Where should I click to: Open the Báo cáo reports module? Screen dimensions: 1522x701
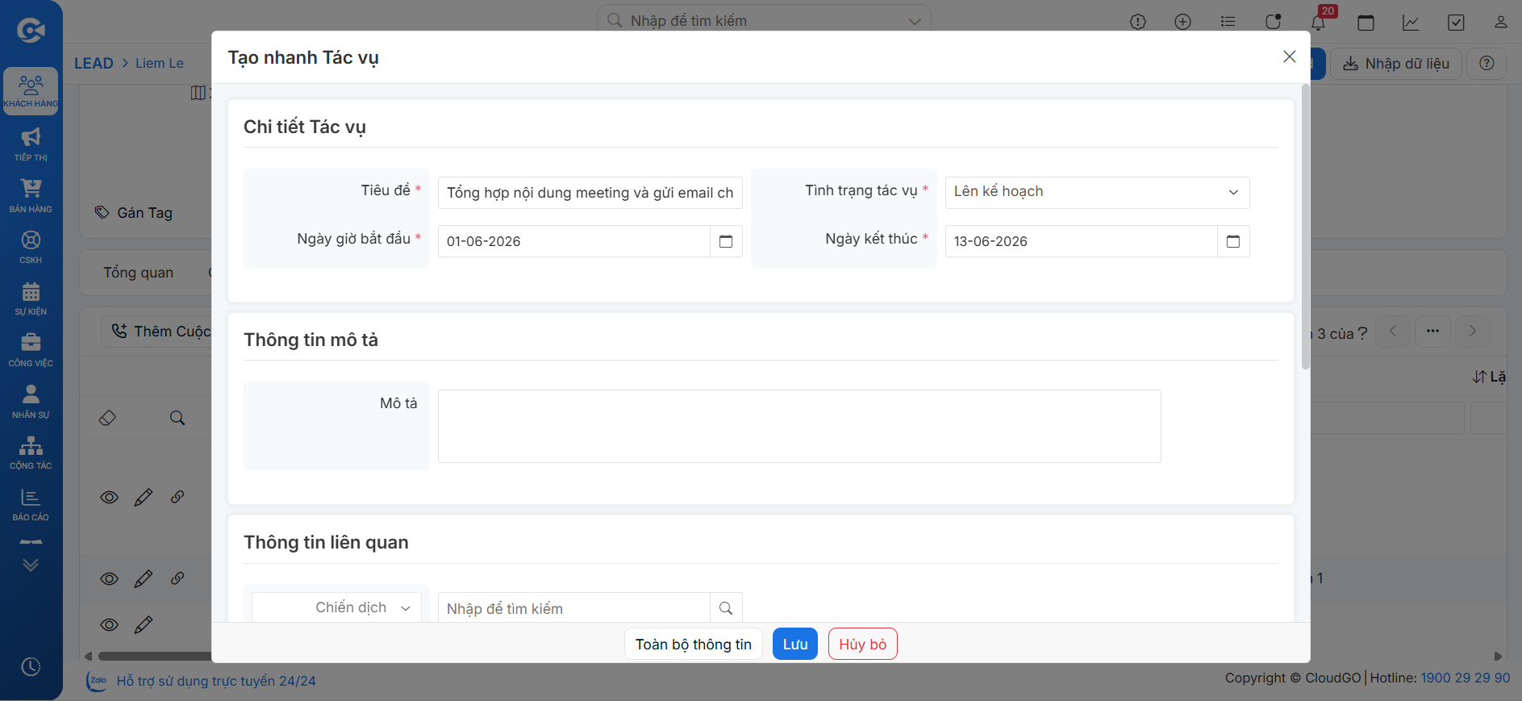(x=31, y=504)
